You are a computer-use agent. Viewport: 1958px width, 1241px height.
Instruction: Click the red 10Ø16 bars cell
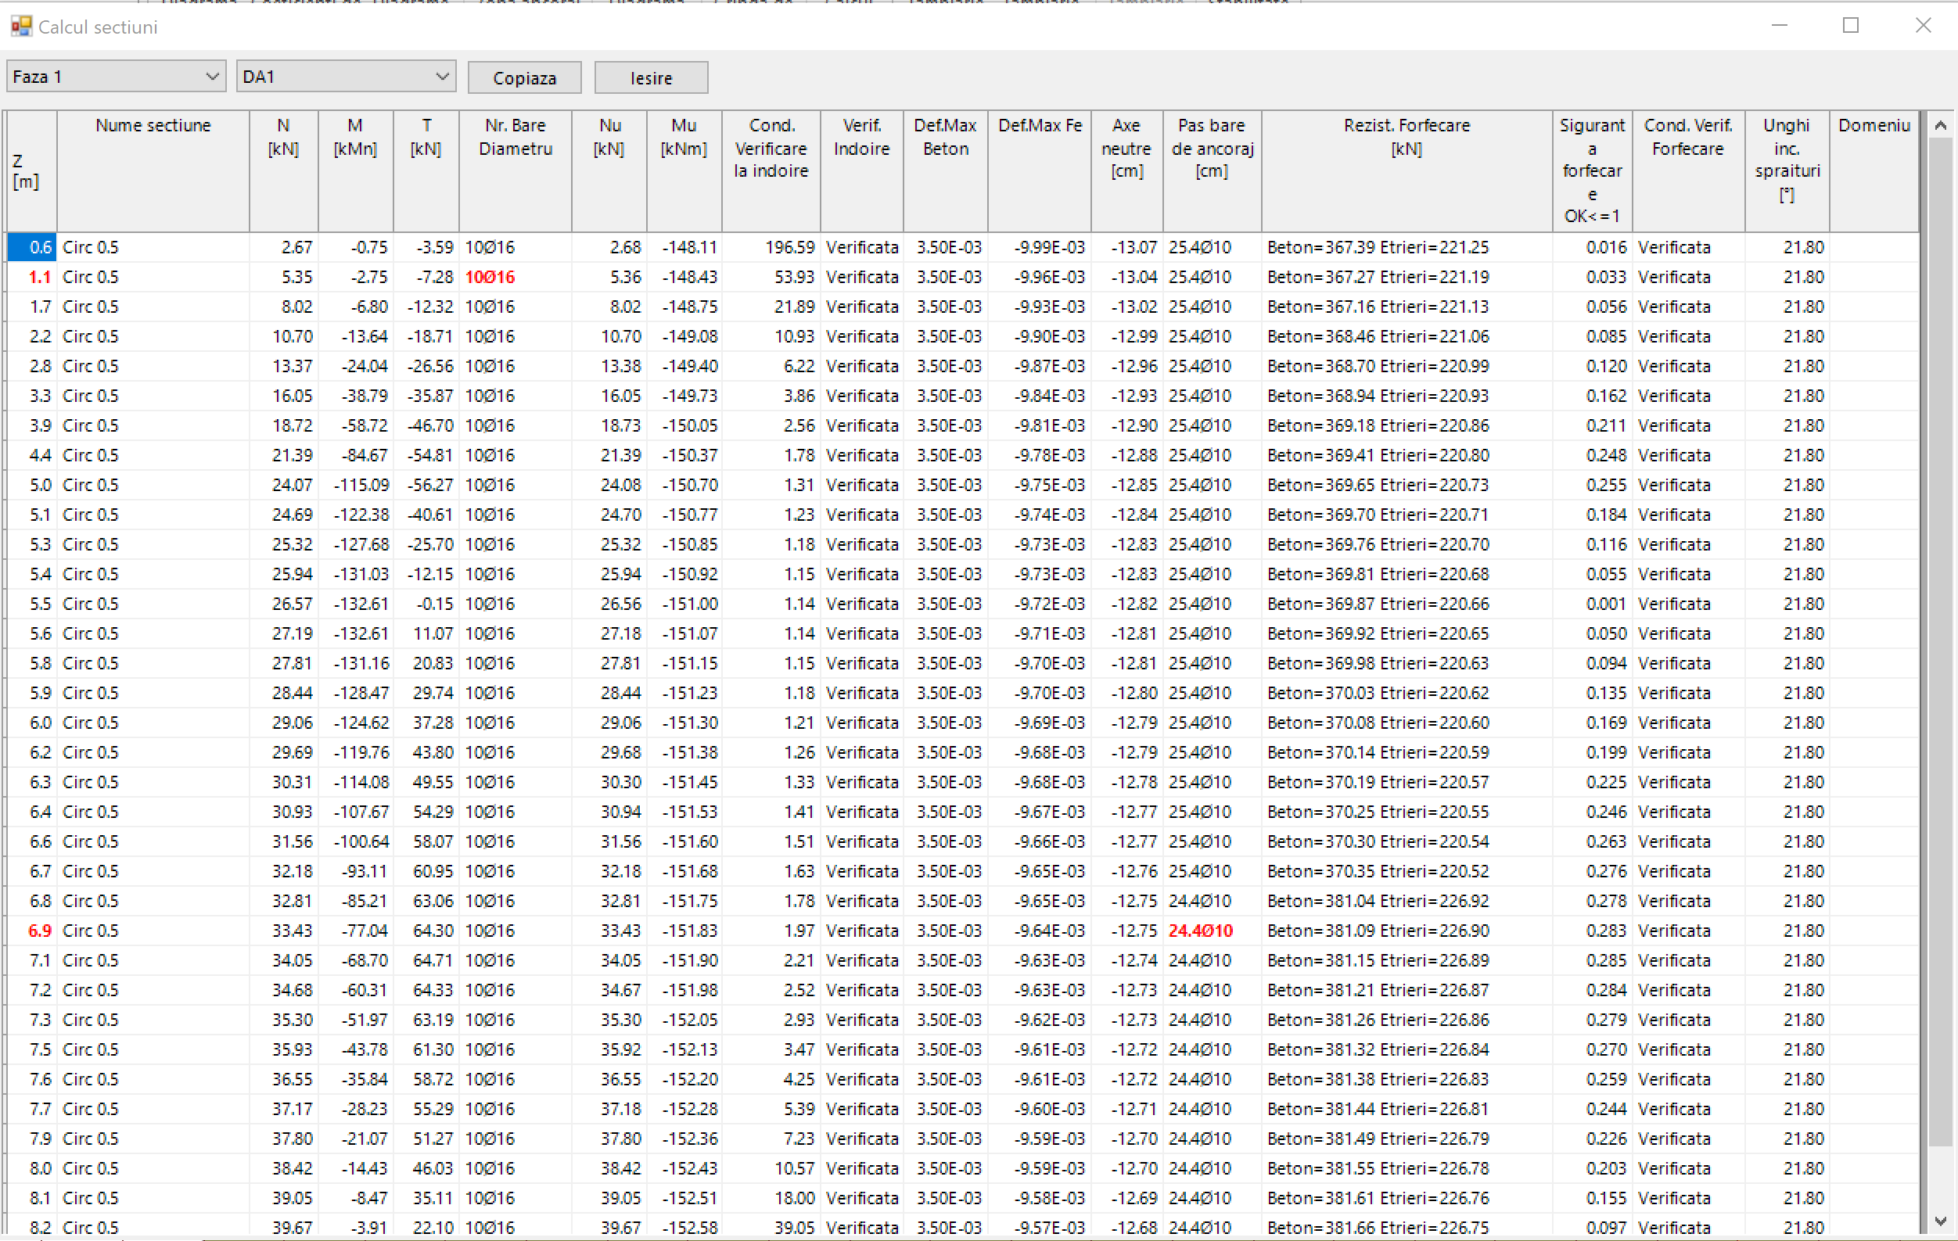[490, 277]
